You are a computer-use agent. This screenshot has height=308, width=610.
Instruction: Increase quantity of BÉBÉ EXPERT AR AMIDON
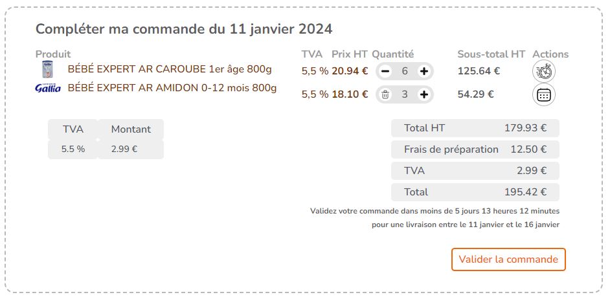pos(424,94)
